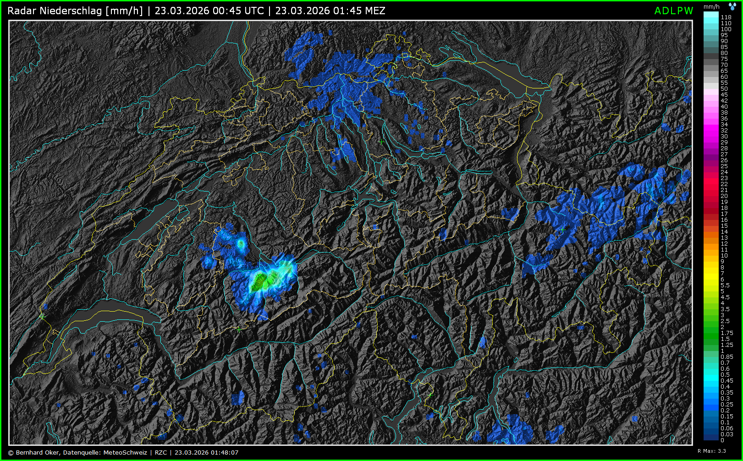
Task: Pick the orange 12 mm/h legend swatch
Action: [x=711, y=244]
